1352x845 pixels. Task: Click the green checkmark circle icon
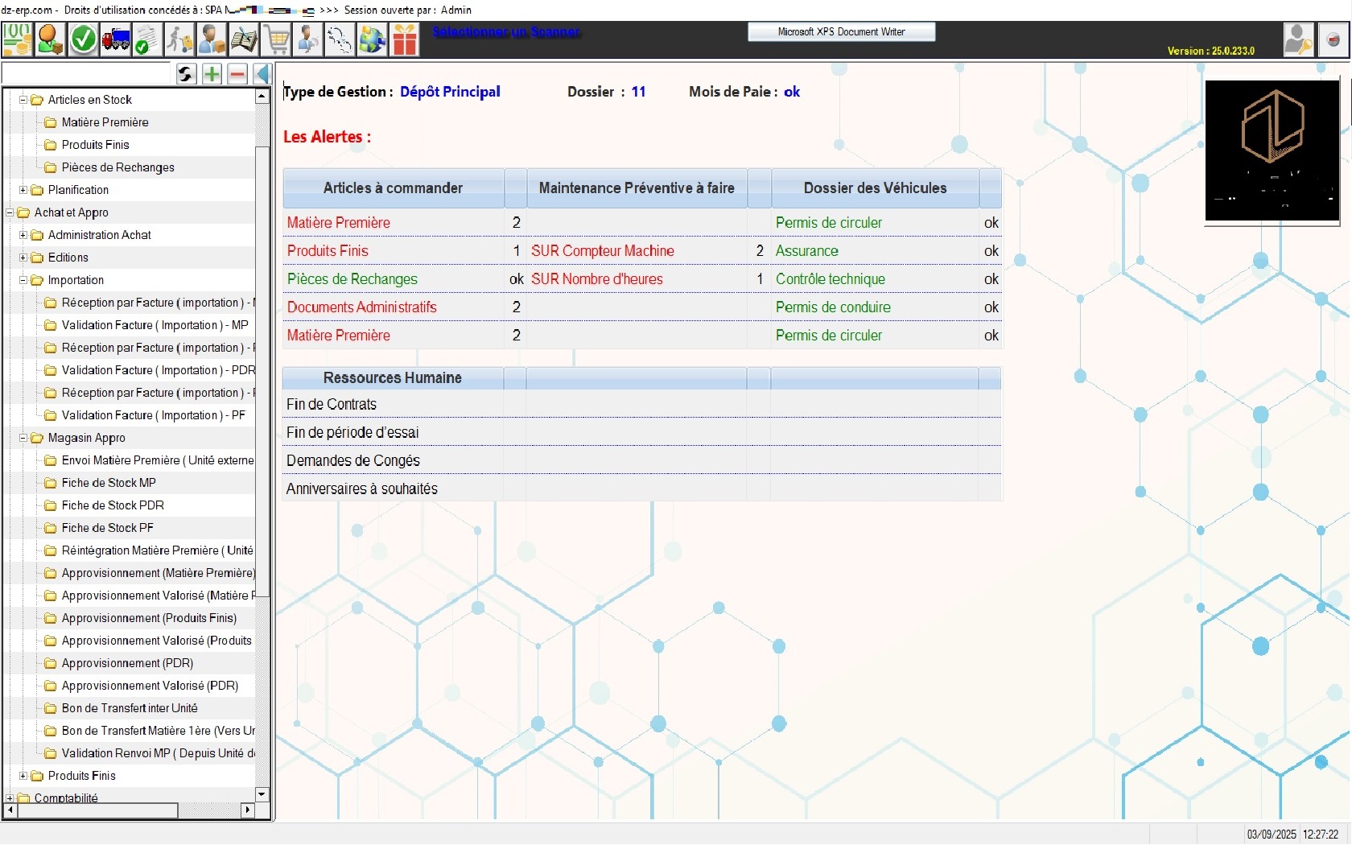(83, 39)
